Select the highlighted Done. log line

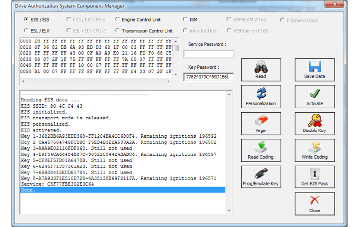(122, 190)
